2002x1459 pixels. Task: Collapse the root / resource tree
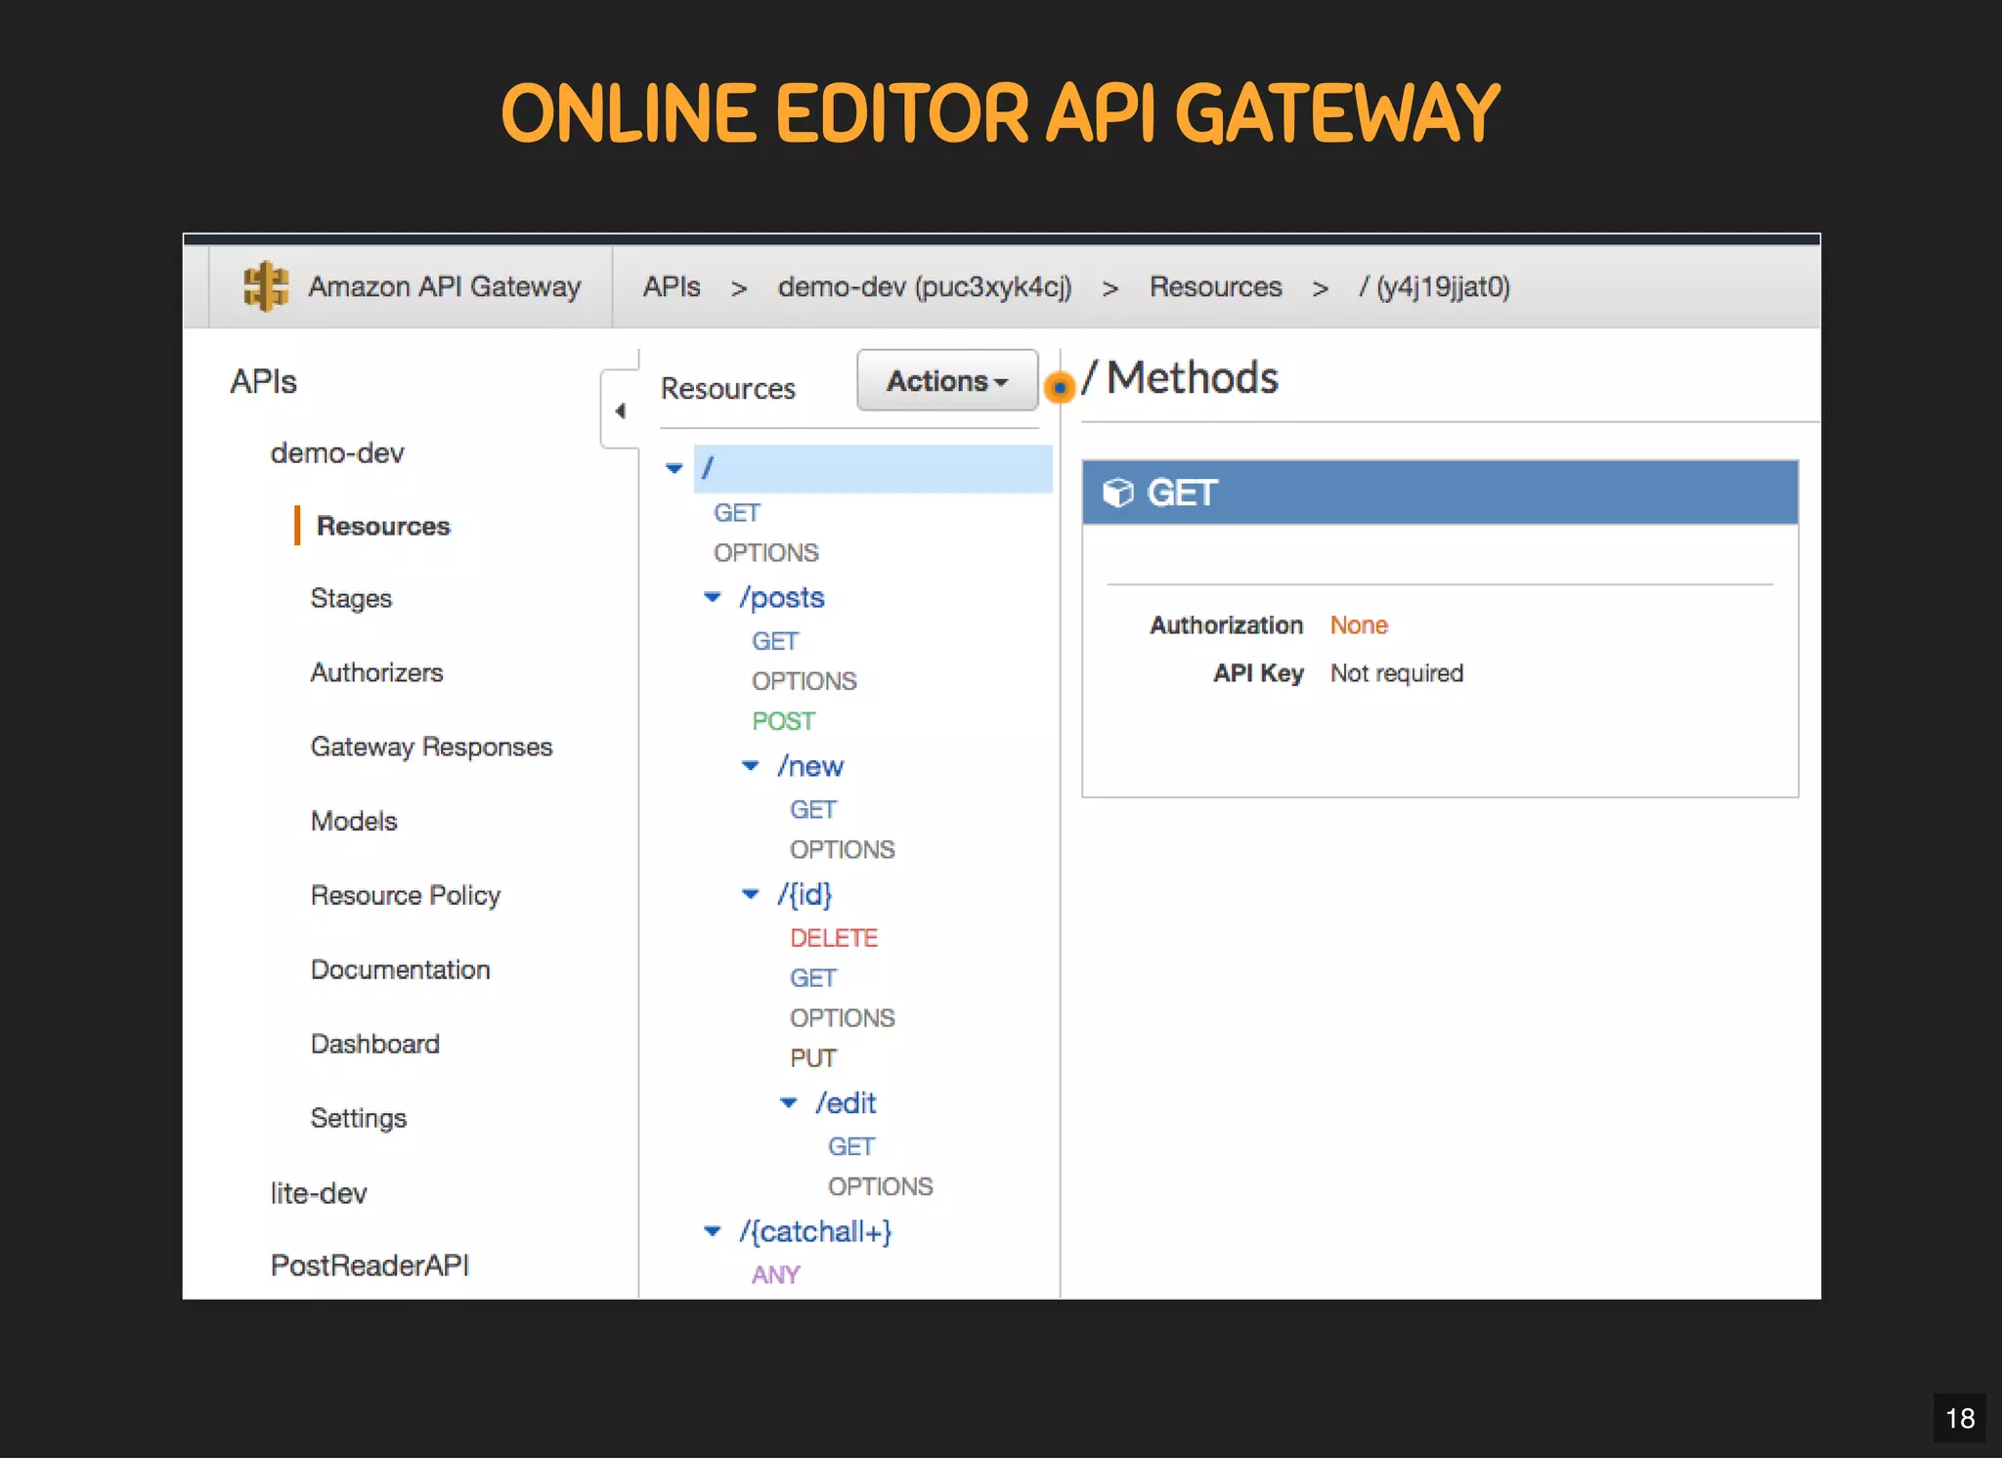(x=674, y=468)
